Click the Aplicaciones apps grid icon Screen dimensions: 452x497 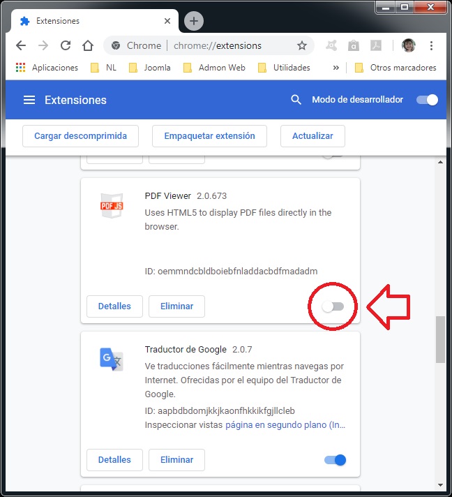click(21, 68)
